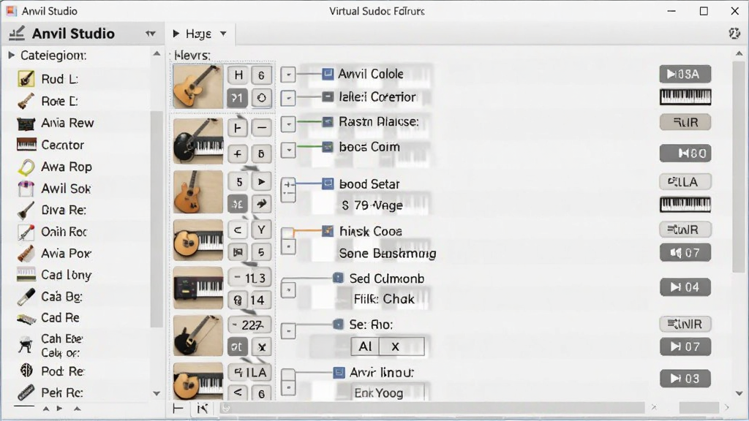Screen dimensions: 749x421
Task: Click the "S 79 Vage" label
Action: (x=372, y=205)
